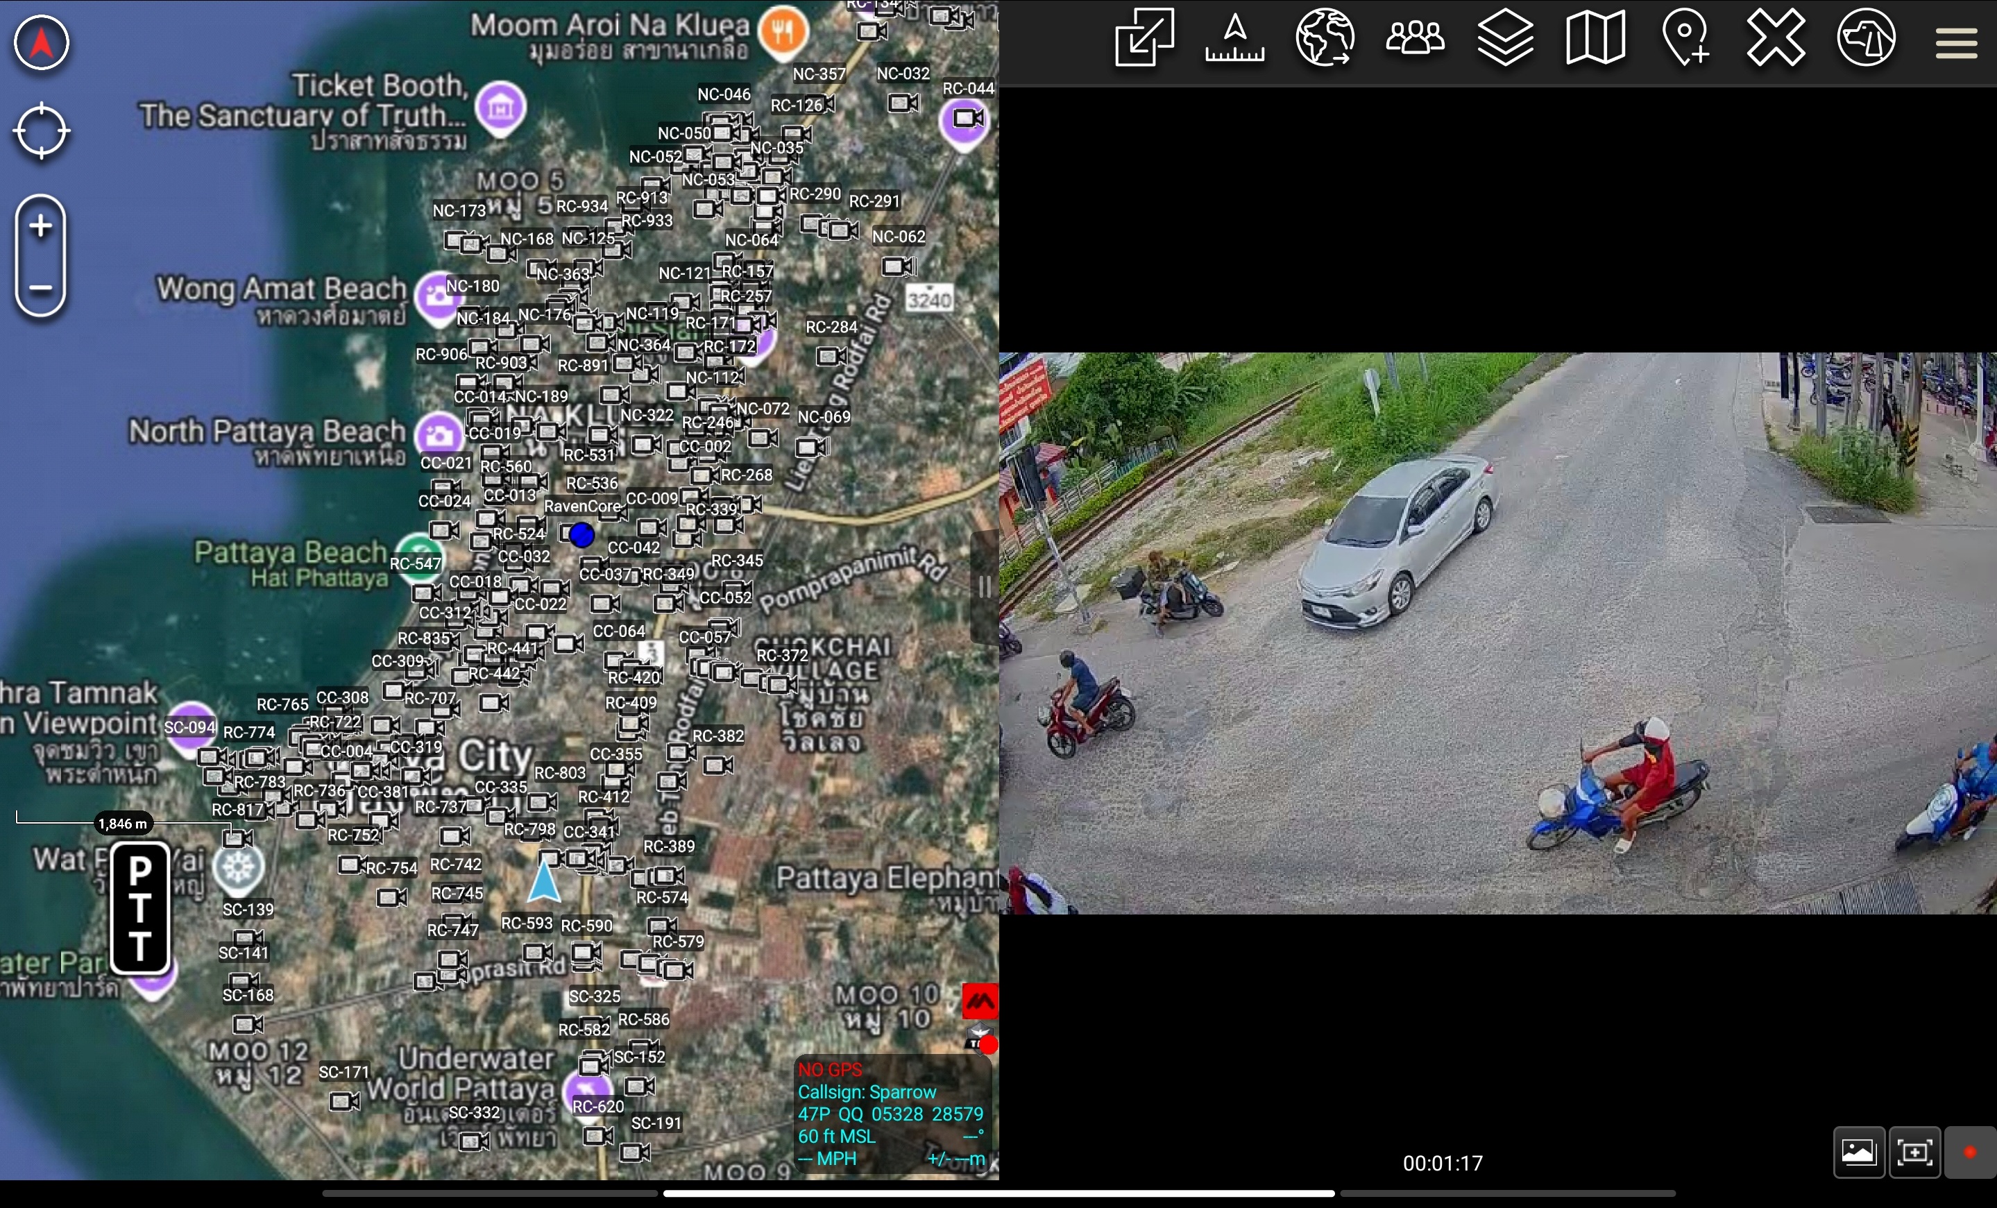
Task: Open the Layer Manager
Action: 1506,38
